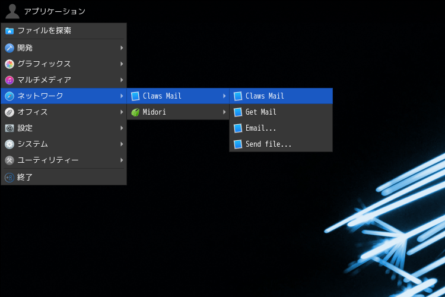Screen dimensions: 445x297
Task: Click the システム gear icon
Action: [9, 144]
